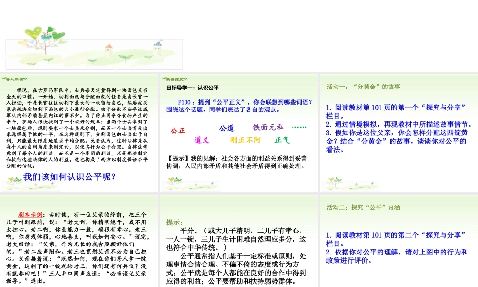Select the yellow phrase 刚正不阿
Screen dimensions: 478x287
click(246, 140)
